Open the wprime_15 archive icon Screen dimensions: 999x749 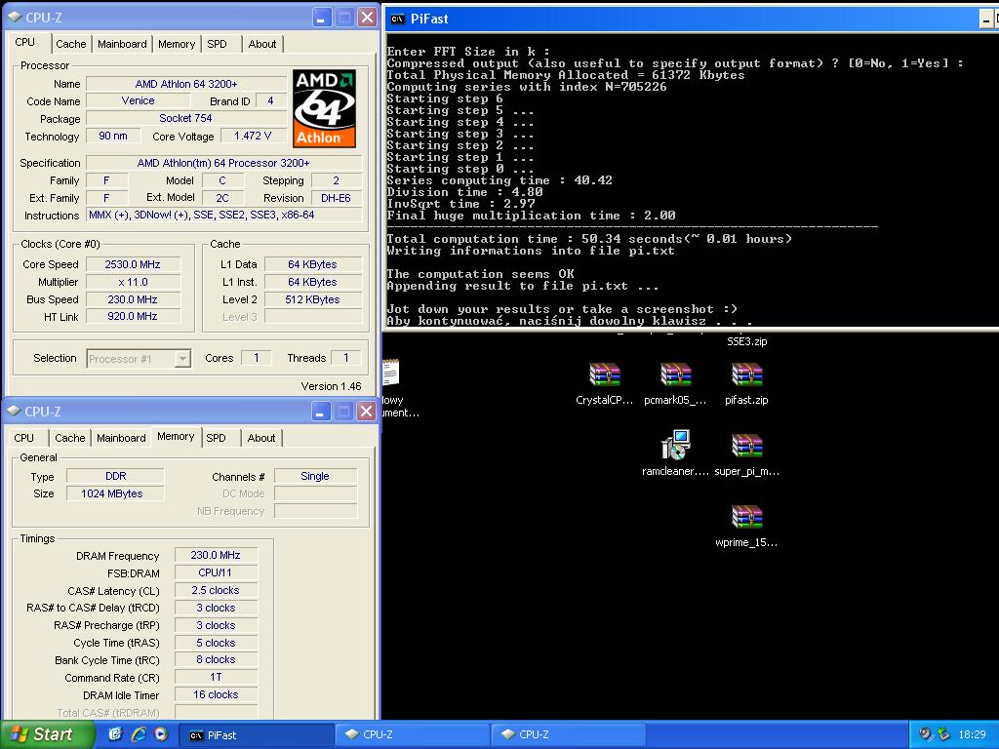(746, 517)
